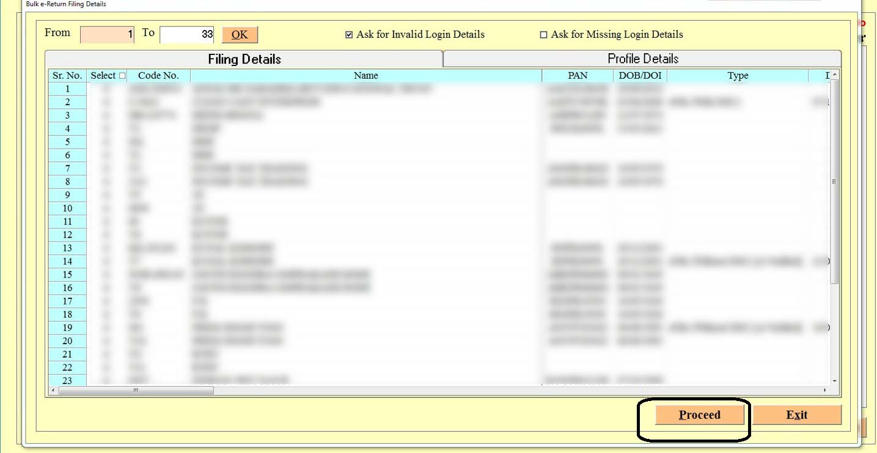This screenshot has height=453, width=877.
Task: Enable Ask for Missing Login Details
Action: point(543,35)
